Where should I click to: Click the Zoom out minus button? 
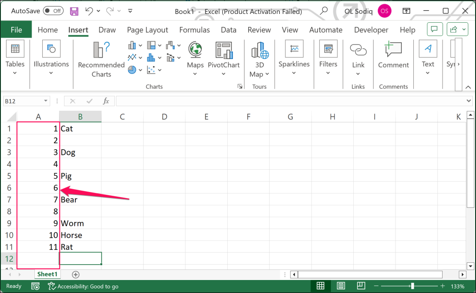tap(376, 286)
